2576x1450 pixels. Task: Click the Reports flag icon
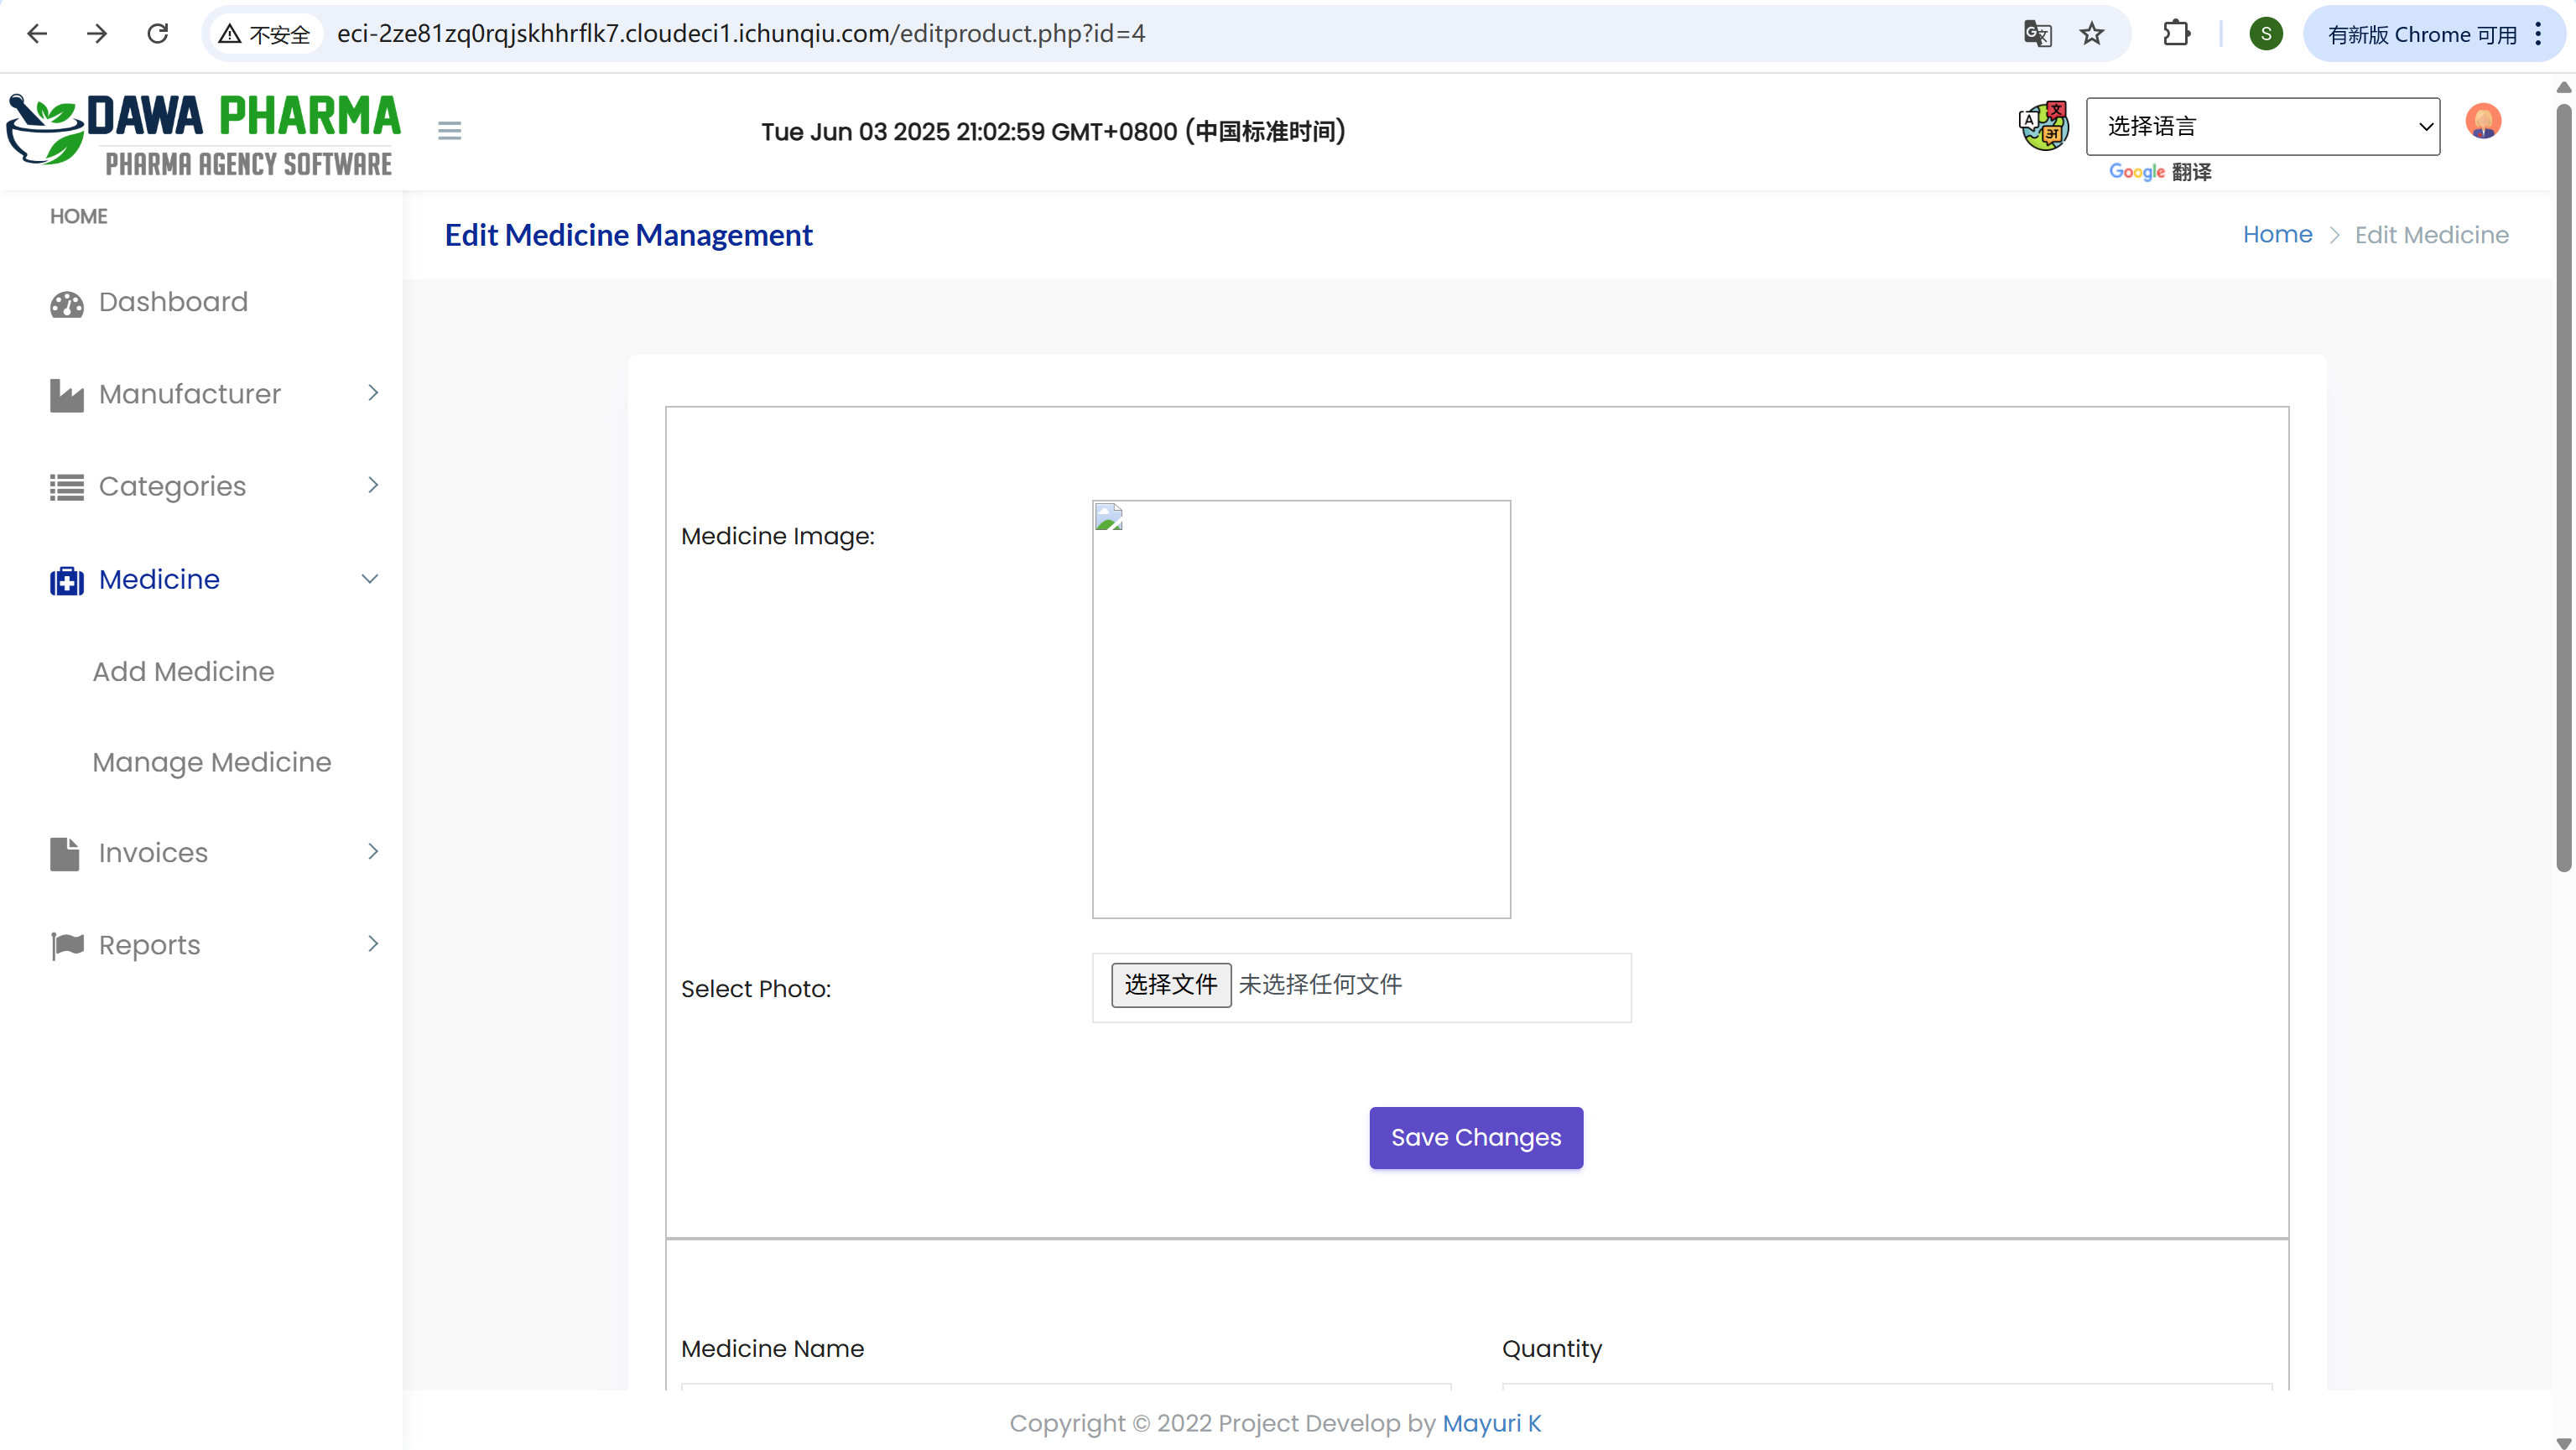point(67,945)
